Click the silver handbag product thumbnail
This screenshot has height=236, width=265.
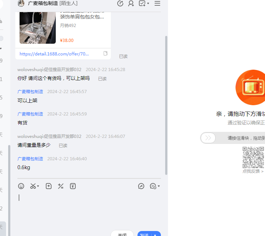(x=38, y=27)
